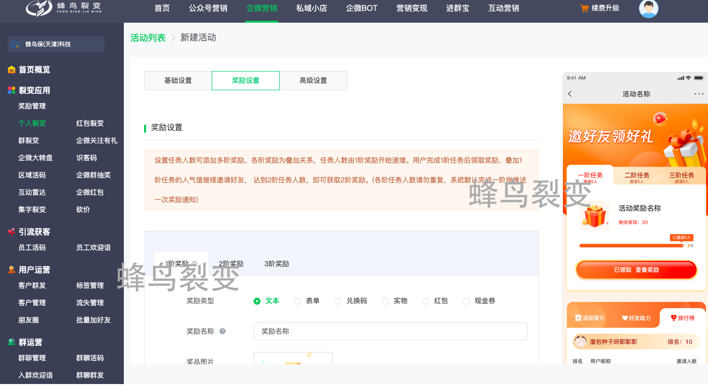Viewport: 708px width, 385px height.
Task: Switch to the 高级设置 tab
Action: pos(313,80)
